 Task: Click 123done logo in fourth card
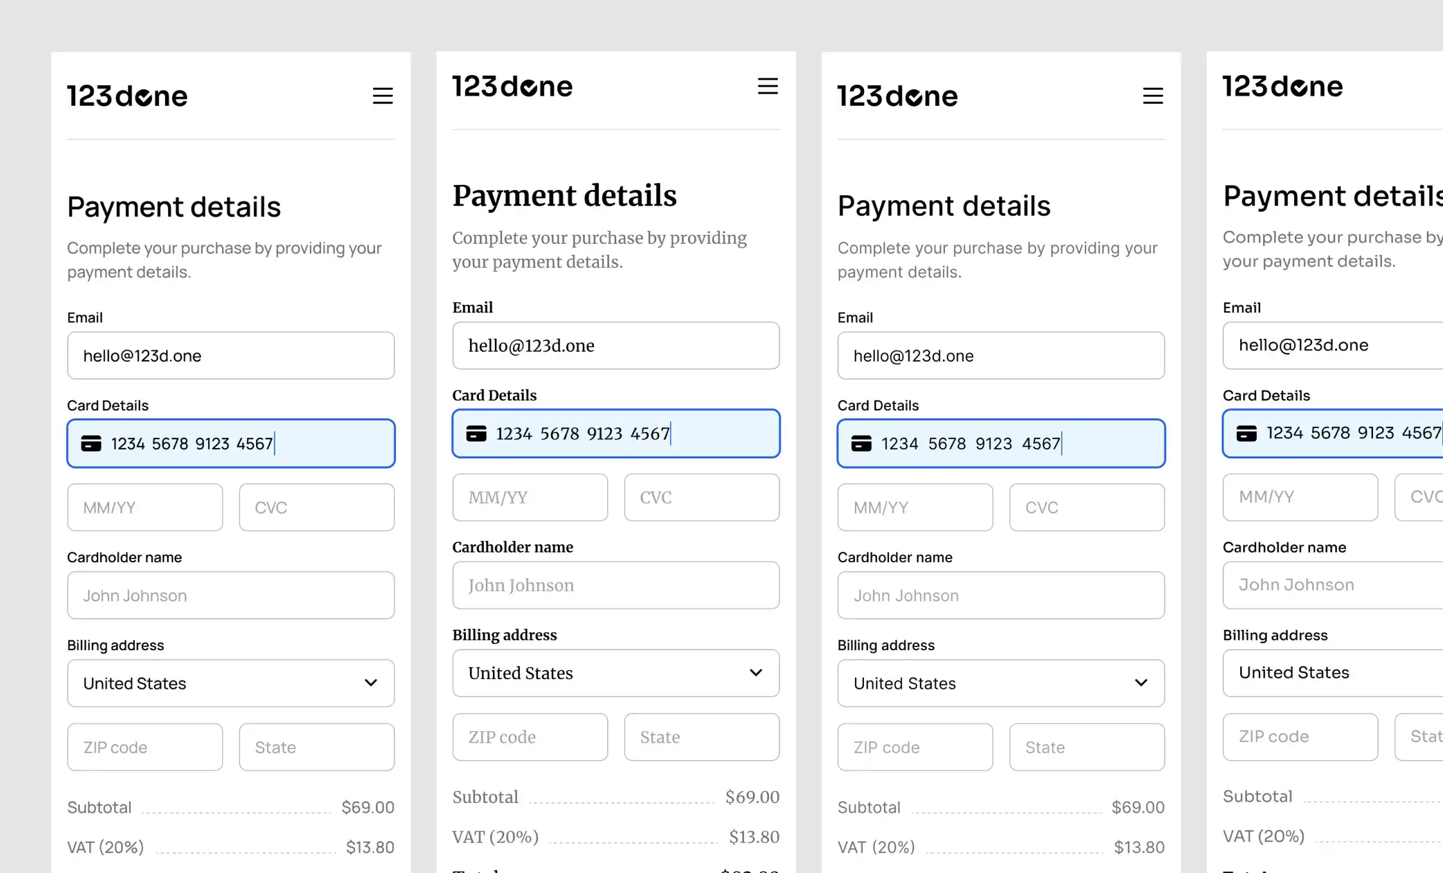click(x=1283, y=86)
